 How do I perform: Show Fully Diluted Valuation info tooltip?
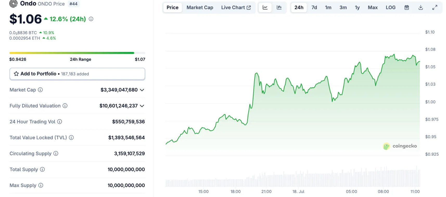click(65, 106)
